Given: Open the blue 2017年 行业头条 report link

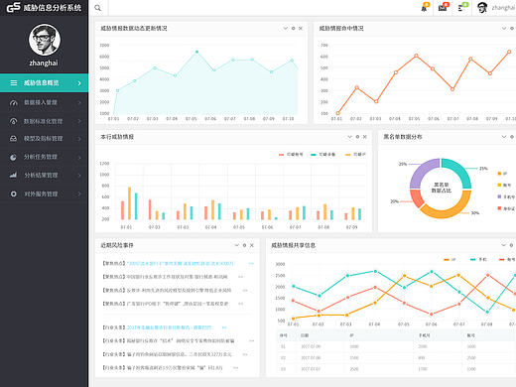Looking at the screenshot, I should coord(169,327).
